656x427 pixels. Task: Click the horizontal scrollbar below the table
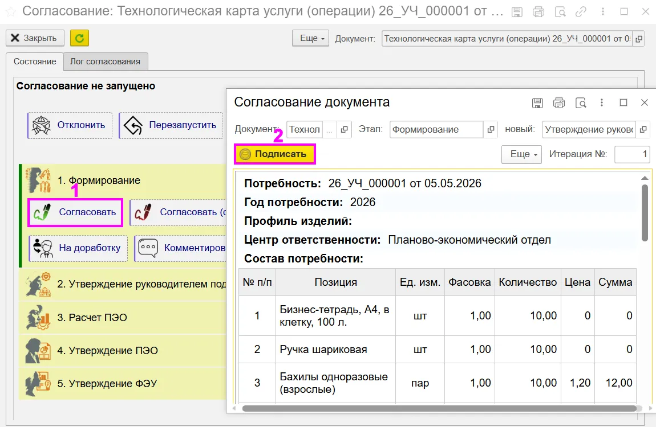[440, 408]
